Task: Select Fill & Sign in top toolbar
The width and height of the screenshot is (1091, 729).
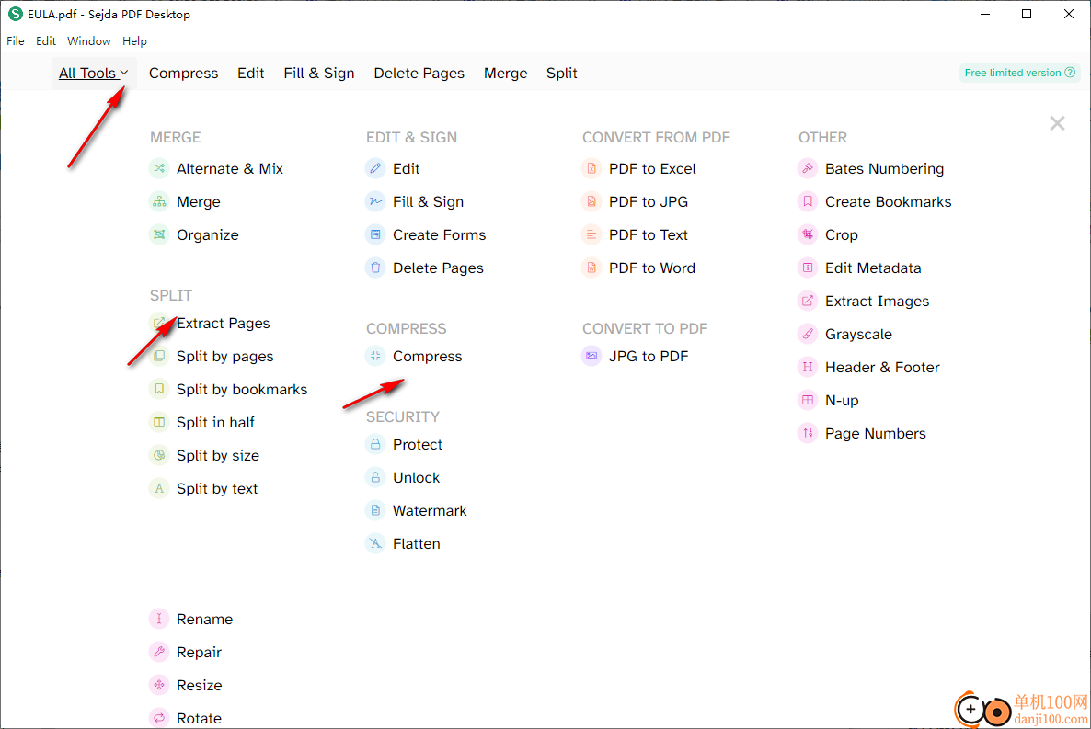Action: tap(318, 73)
